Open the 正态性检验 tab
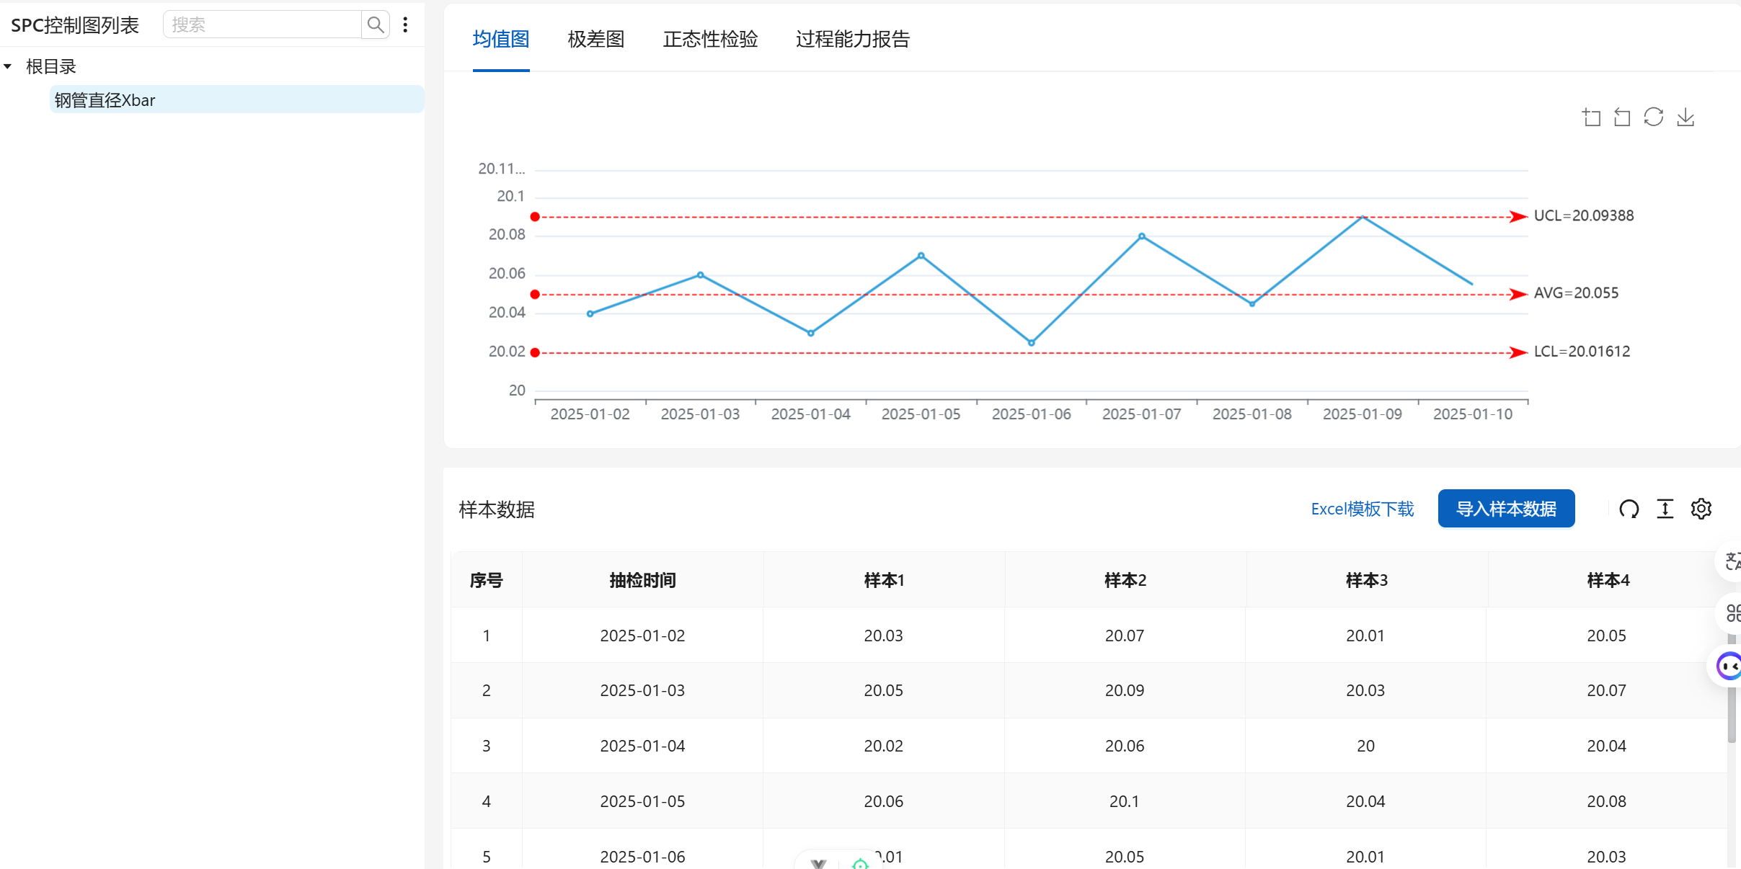The image size is (1741, 869). [x=710, y=39]
